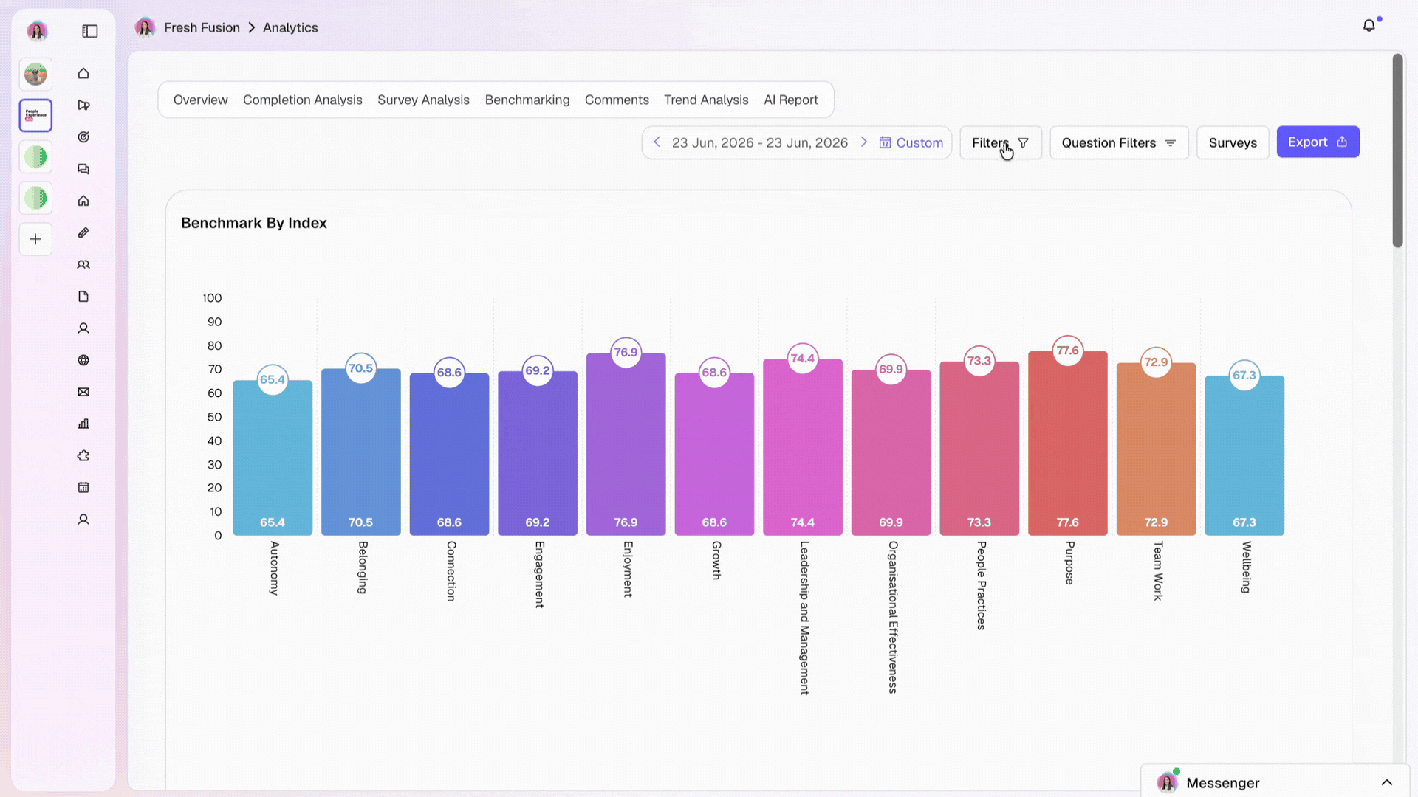The width and height of the screenshot is (1418, 797).
Task: Open the target goals sidebar icon
Action: 83,137
